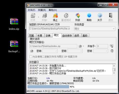This screenshot has height=94, width=119.
Task: Click the save keys icon right of third 密钥
Action: (x=112, y=51)
